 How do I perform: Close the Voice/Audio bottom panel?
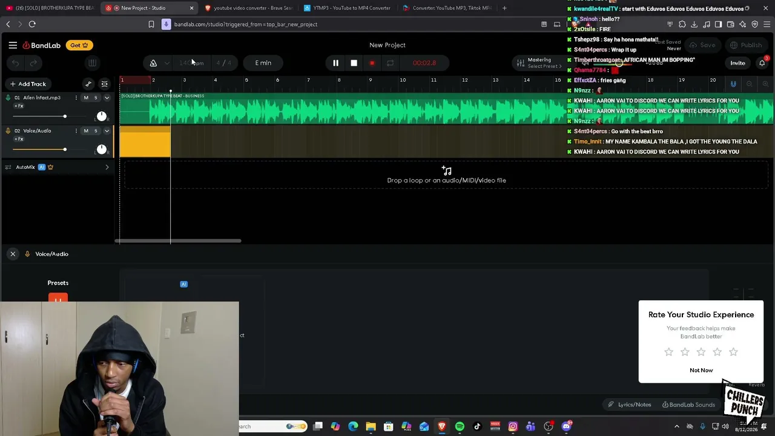(13, 254)
